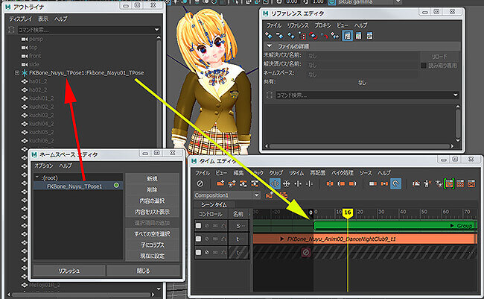Click the first icon in Reference Editor toolbar
The height and width of the screenshot is (299, 484).
269,35
